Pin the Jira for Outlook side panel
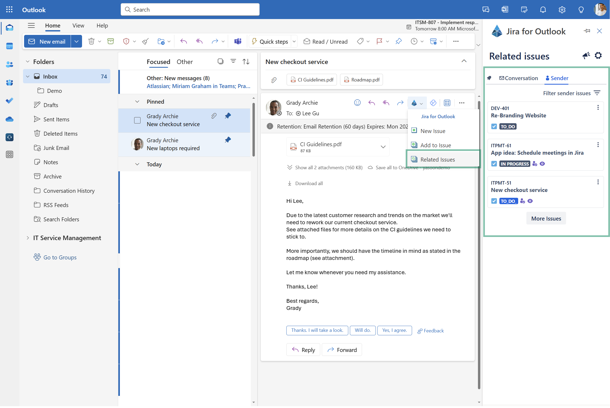 click(587, 31)
